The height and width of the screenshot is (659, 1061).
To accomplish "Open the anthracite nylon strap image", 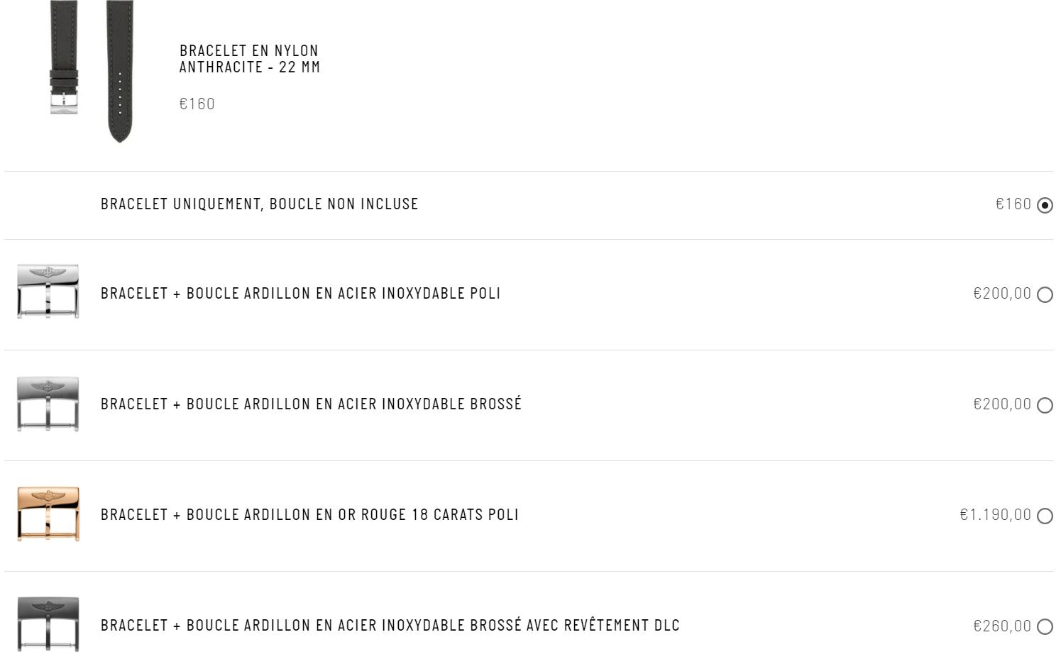I will pyautogui.click(x=92, y=71).
